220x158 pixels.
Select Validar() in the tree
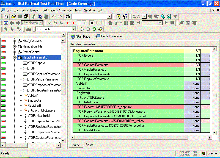(33, 96)
